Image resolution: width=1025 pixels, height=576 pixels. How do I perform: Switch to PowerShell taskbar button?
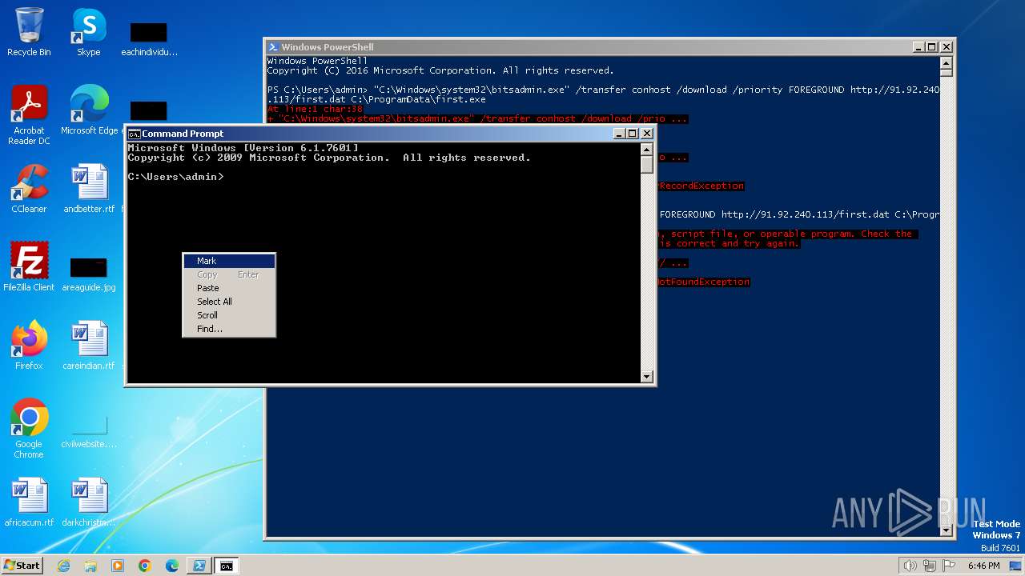click(x=199, y=566)
